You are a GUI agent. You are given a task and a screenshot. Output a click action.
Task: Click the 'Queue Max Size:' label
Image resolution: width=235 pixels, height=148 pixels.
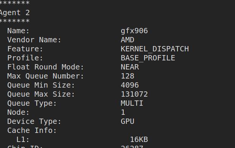point(41,94)
